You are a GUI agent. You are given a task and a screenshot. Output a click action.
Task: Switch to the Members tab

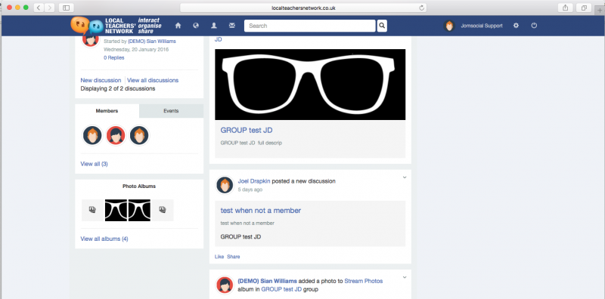(x=107, y=111)
